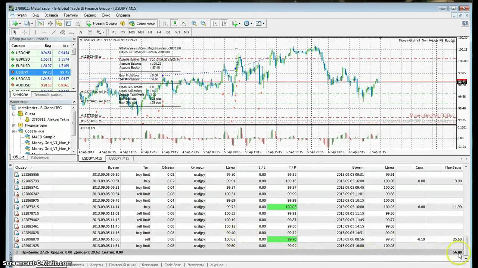
Task: Switch chart to line chart type
Action: [x=183, y=23]
